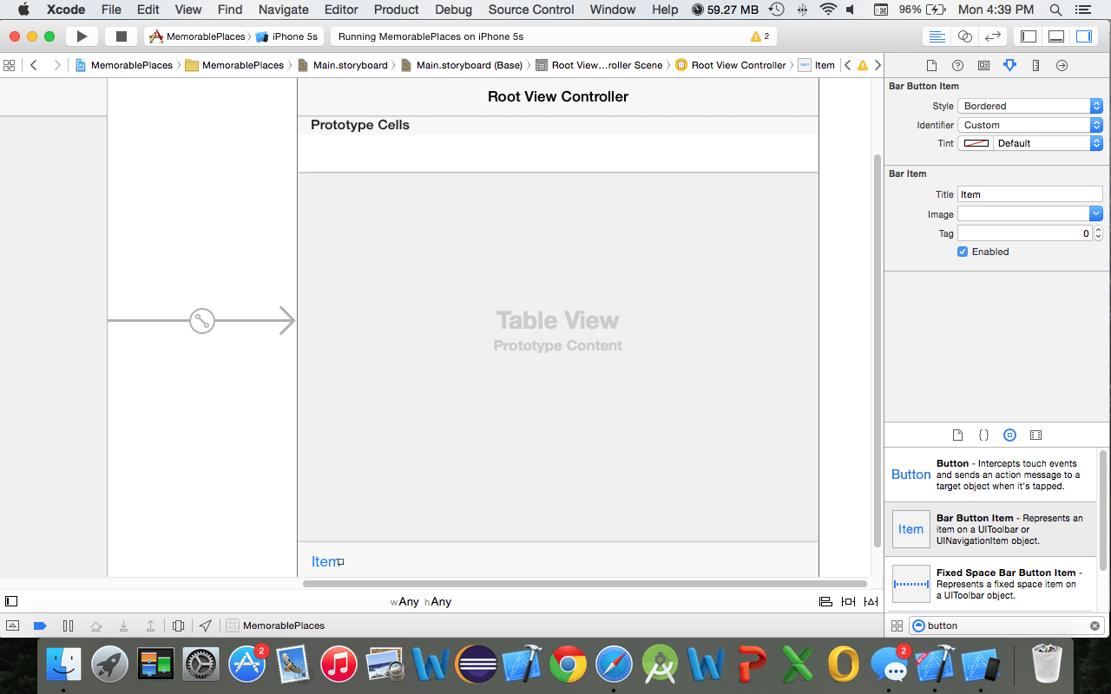Show the Connections inspector

(x=1062, y=66)
